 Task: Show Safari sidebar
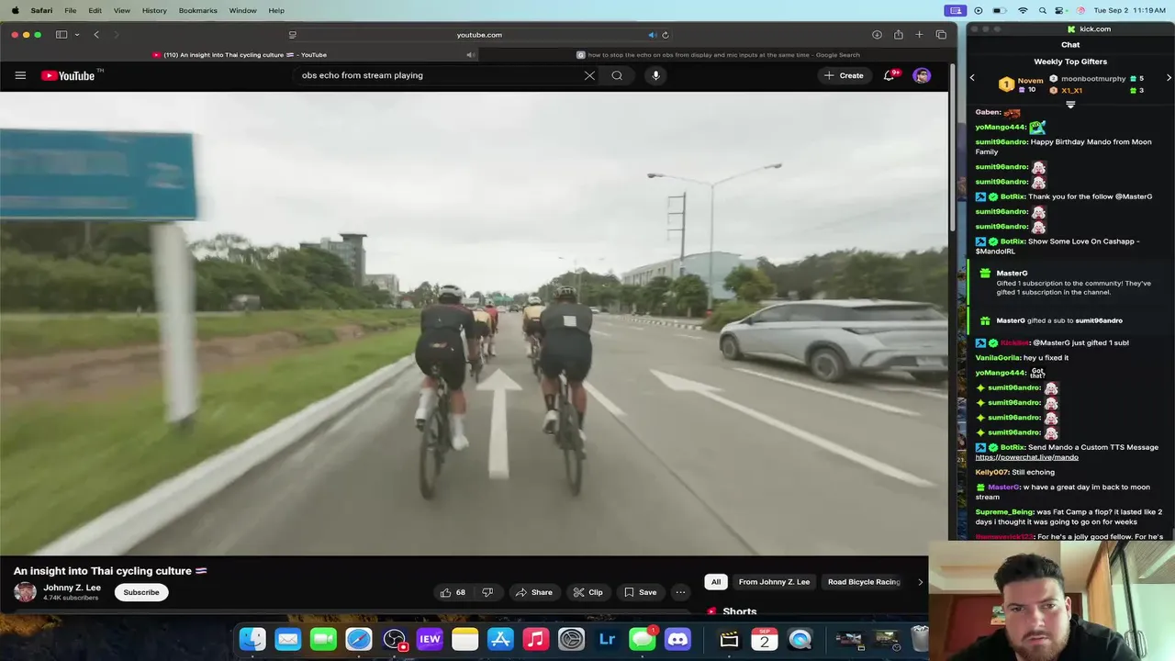[x=62, y=35]
